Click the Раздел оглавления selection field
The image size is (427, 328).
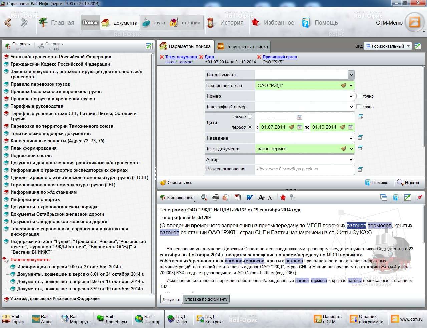pos(304,169)
